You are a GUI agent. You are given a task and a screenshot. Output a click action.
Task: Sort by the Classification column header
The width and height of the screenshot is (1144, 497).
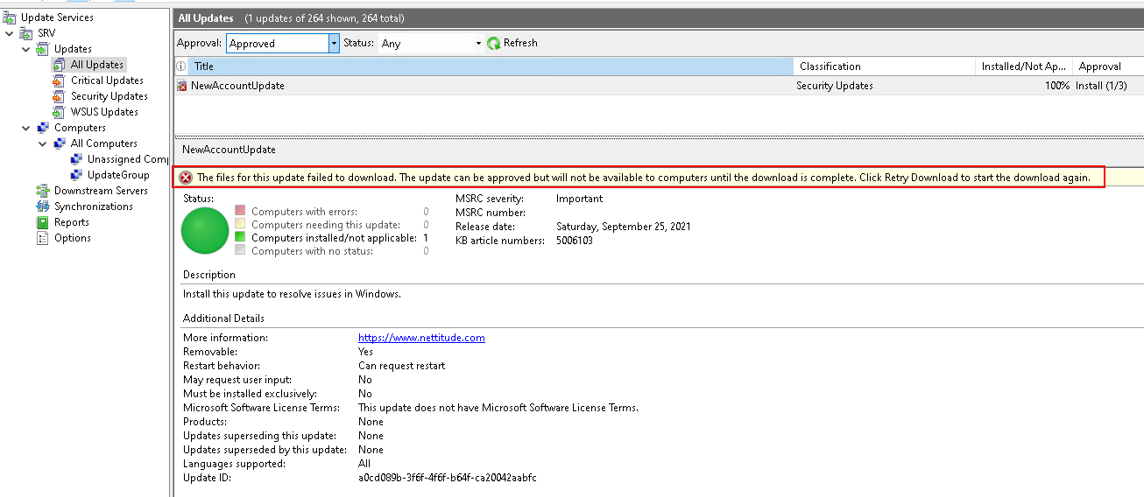pyautogui.click(x=883, y=66)
